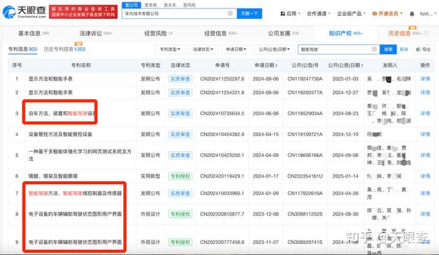Sort by the 公开(公告)日期 column header
This screenshot has width=439, height=255.
click(346, 65)
